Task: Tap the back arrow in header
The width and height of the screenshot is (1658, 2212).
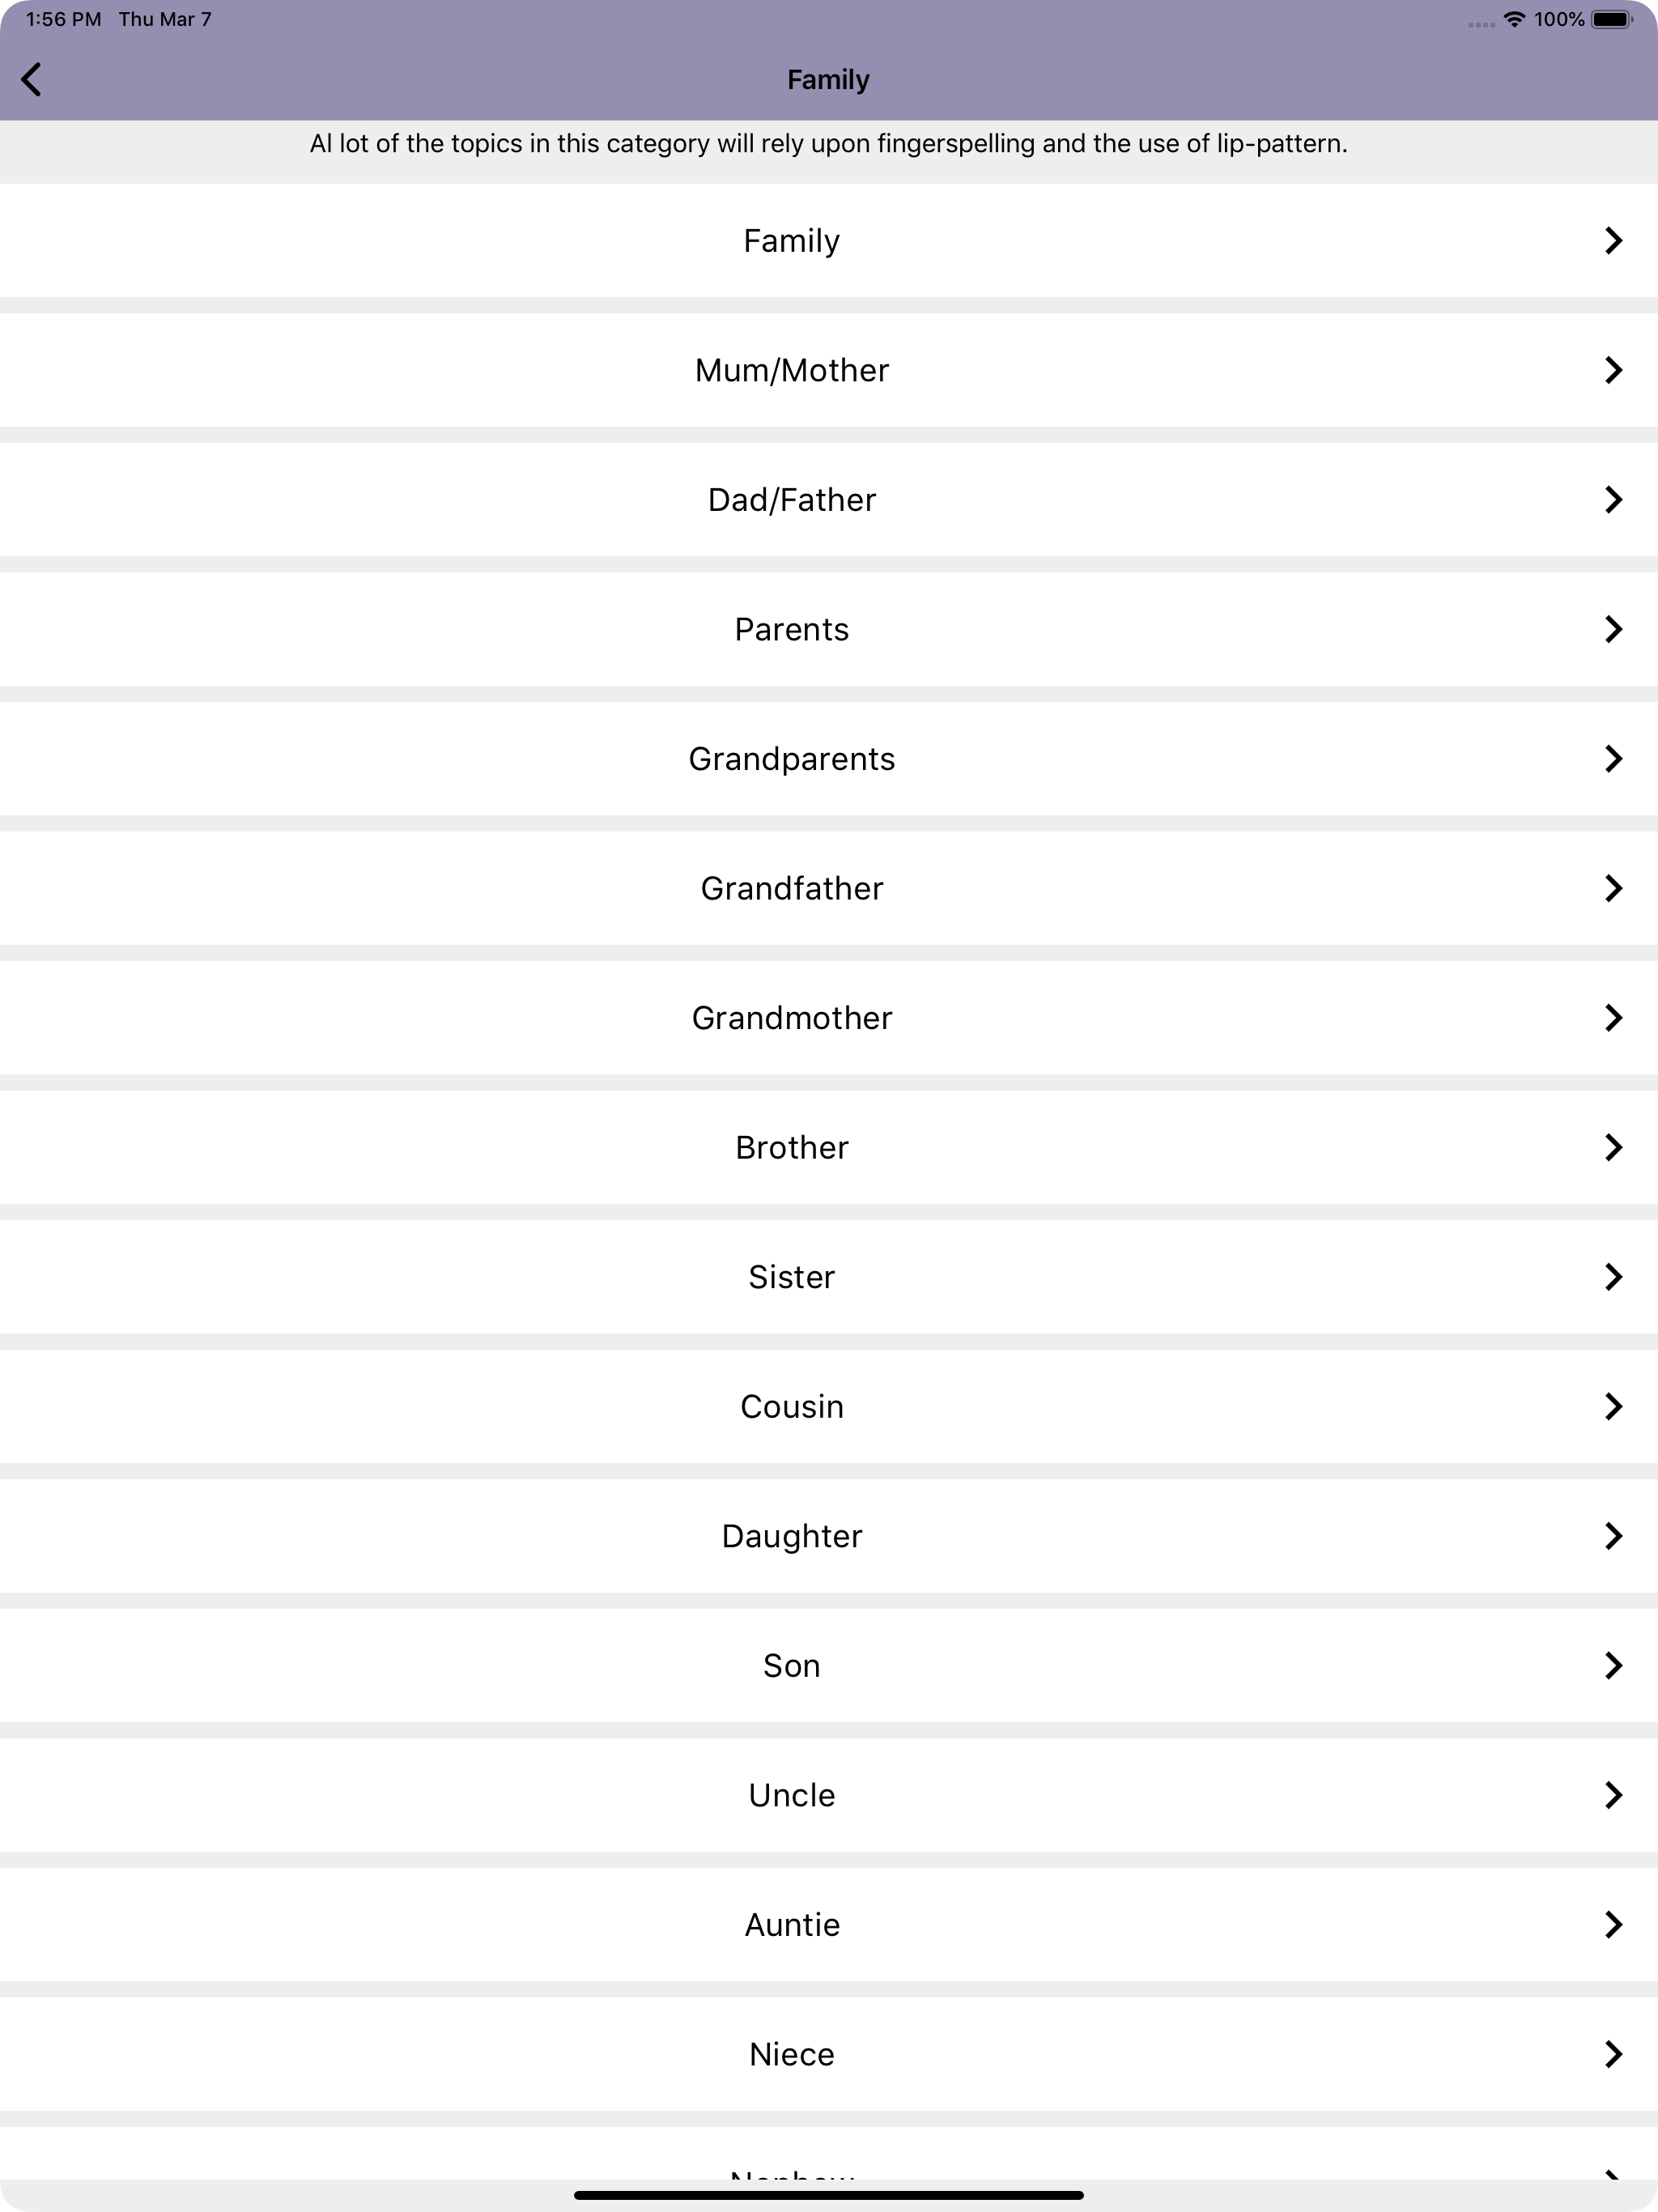Action: (31, 79)
